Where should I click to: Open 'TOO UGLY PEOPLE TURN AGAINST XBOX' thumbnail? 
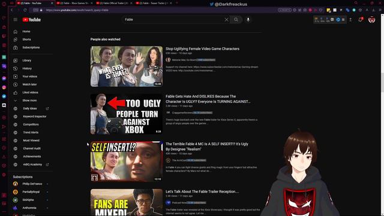(127, 114)
